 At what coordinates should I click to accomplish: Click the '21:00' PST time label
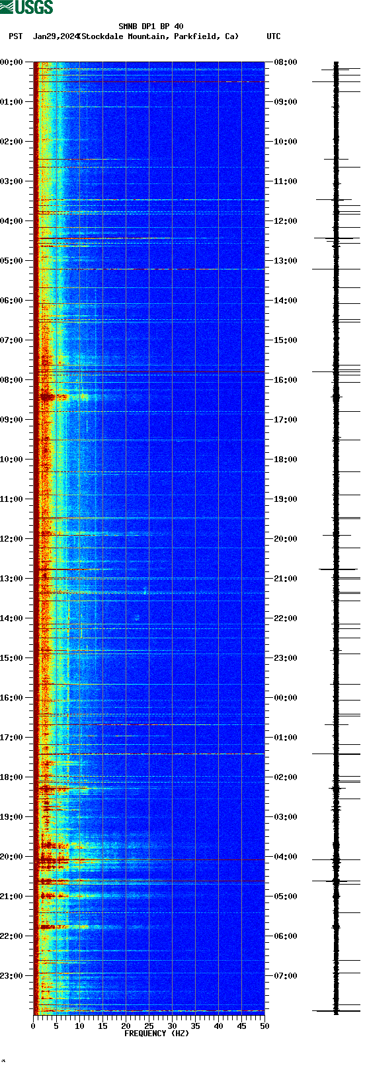click(11, 897)
